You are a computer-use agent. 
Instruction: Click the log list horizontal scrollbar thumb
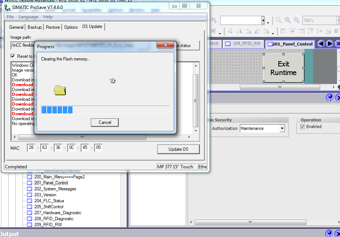point(83,137)
